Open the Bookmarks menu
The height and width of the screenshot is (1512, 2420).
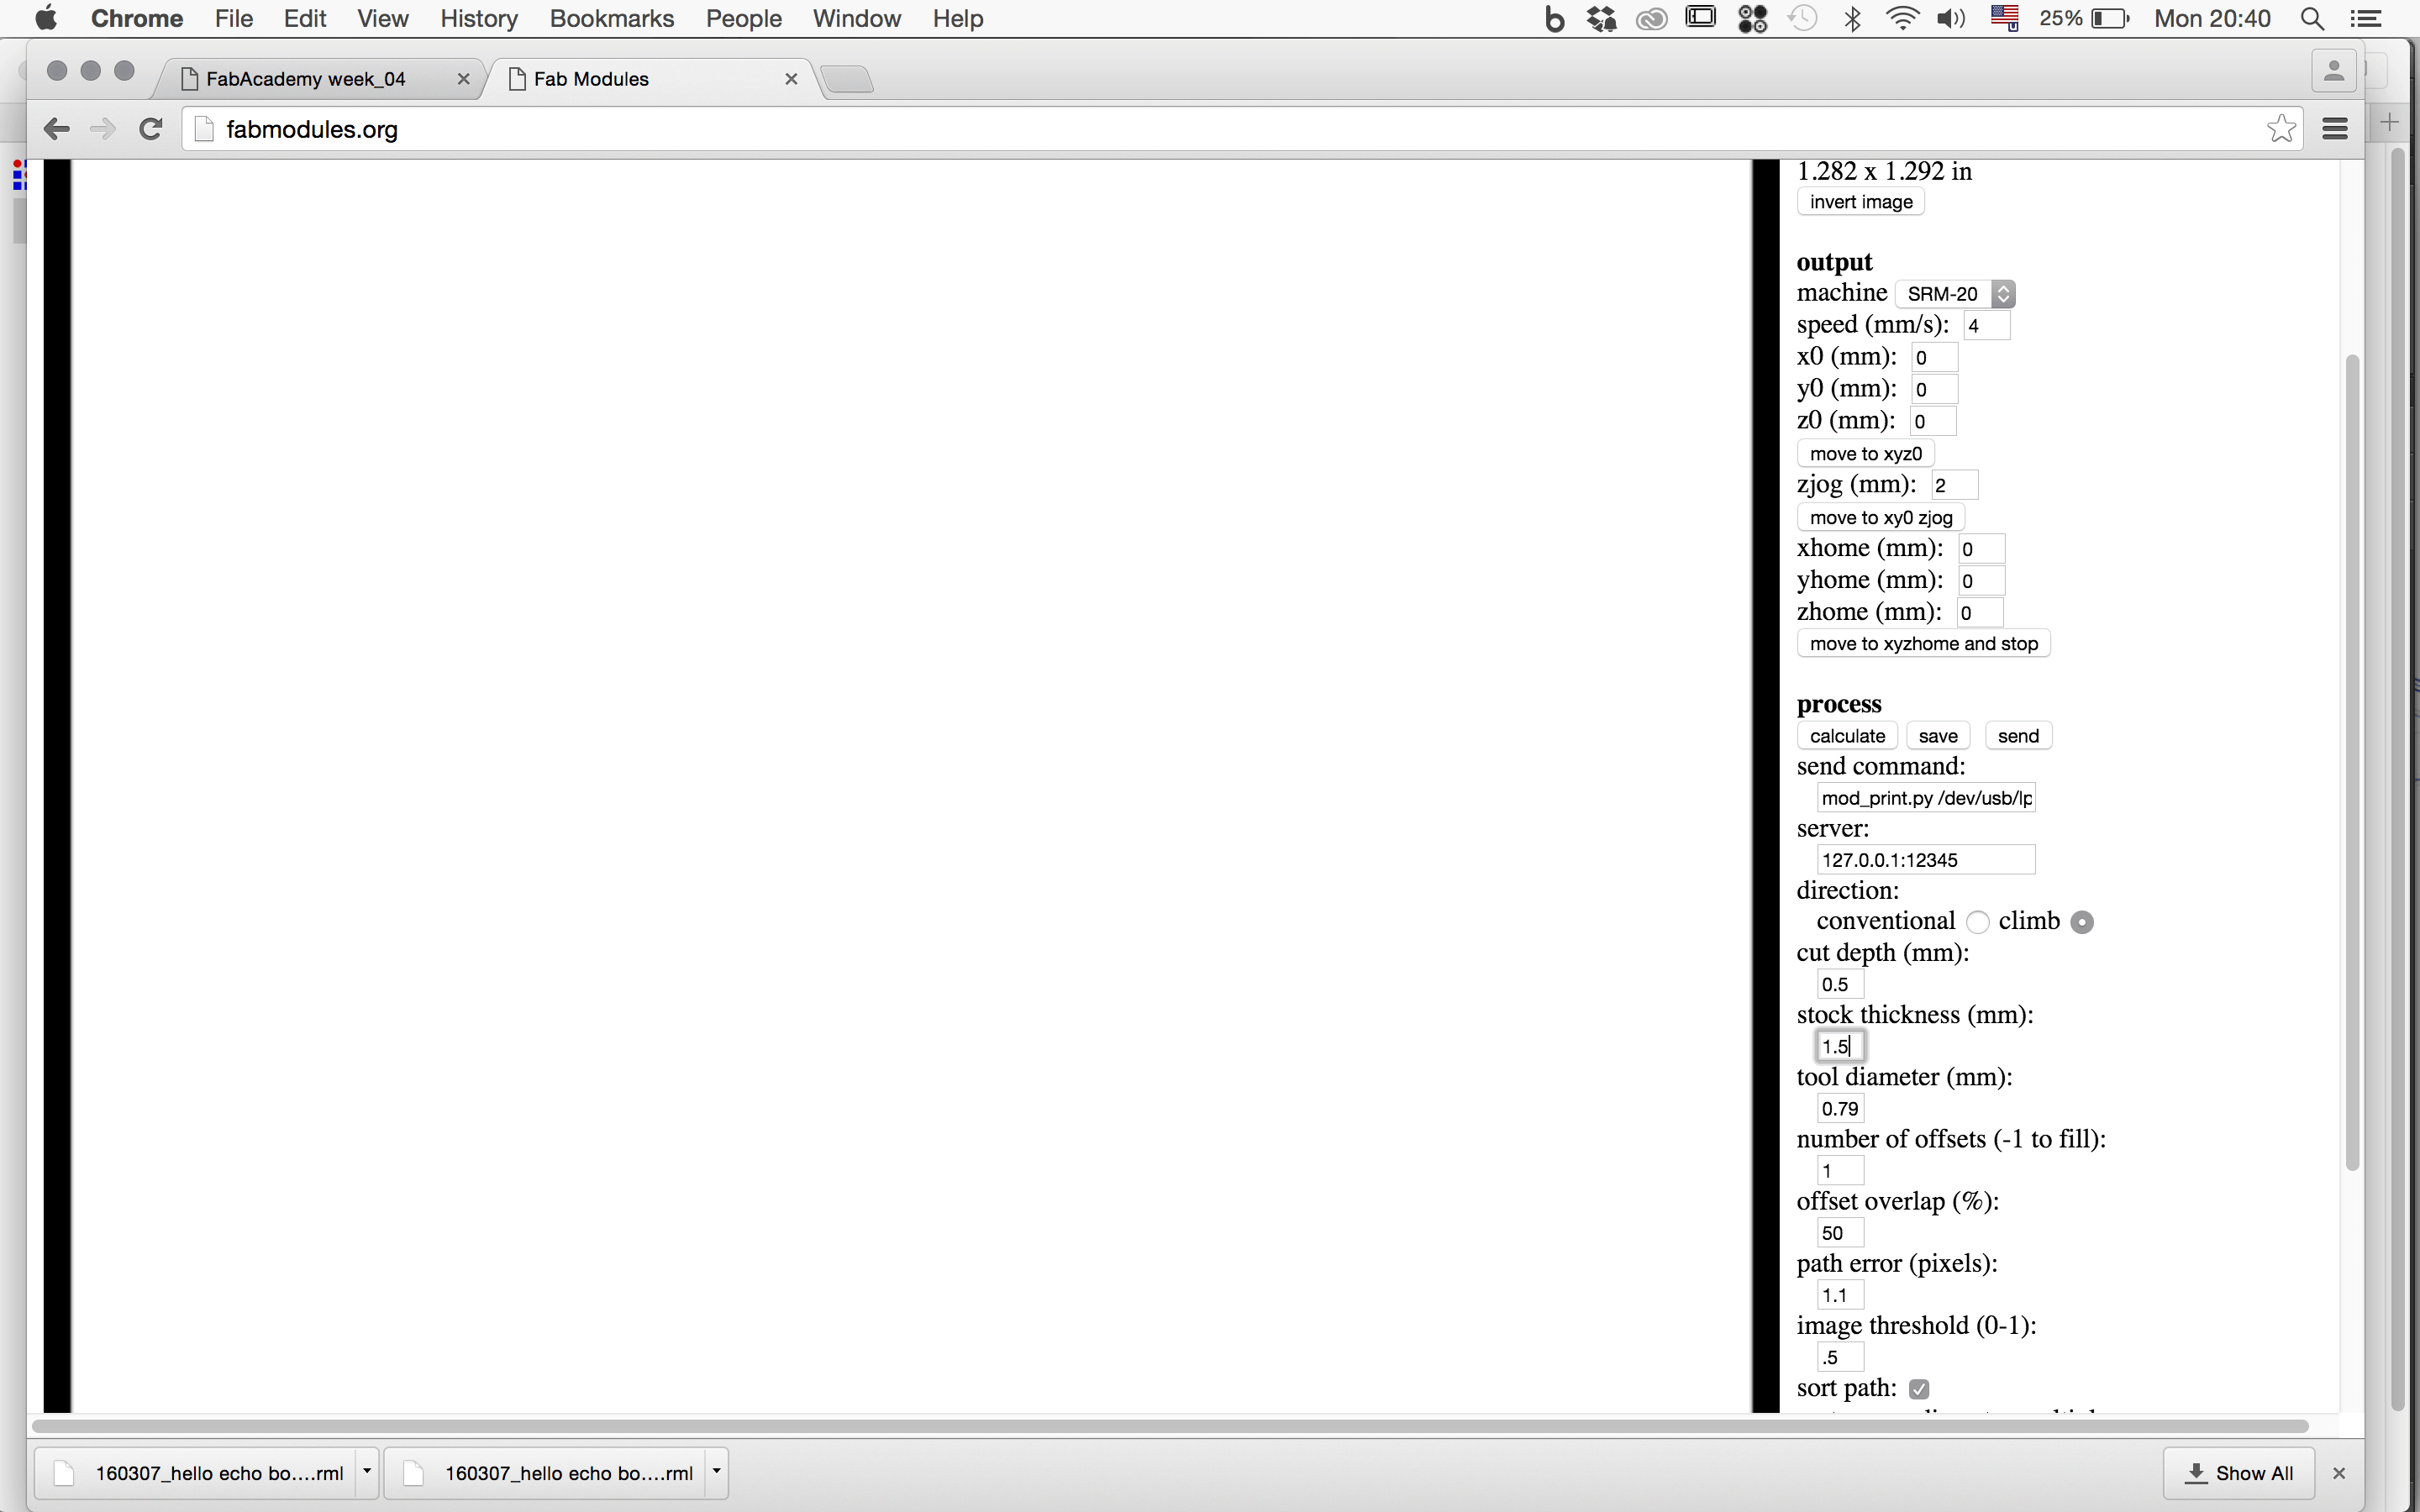611,19
